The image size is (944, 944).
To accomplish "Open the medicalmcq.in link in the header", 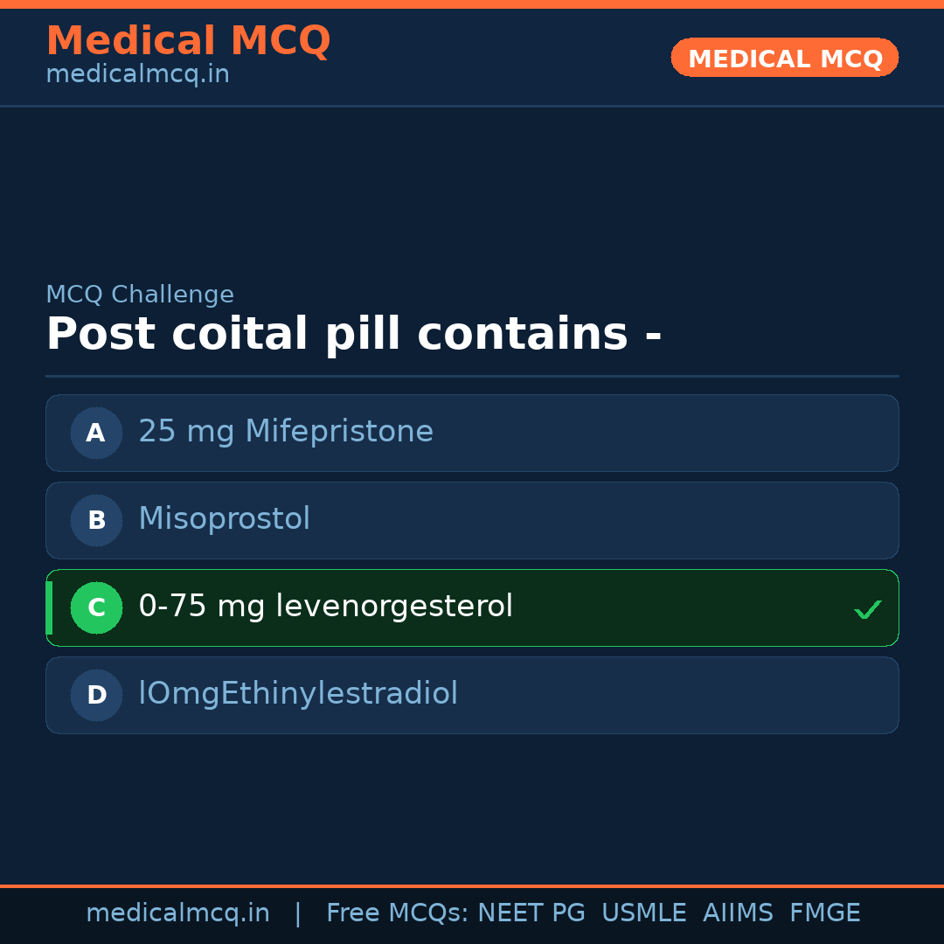I will click(x=137, y=75).
